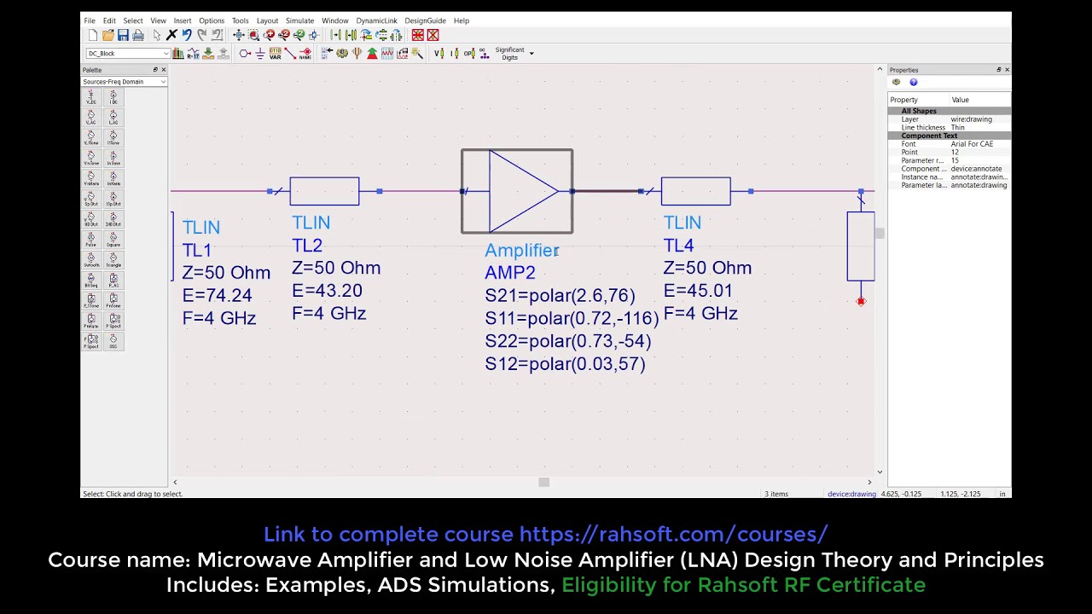The width and height of the screenshot is (1092, 614).
Task: Open the component library books icon
Action: [x=177, y=53]
